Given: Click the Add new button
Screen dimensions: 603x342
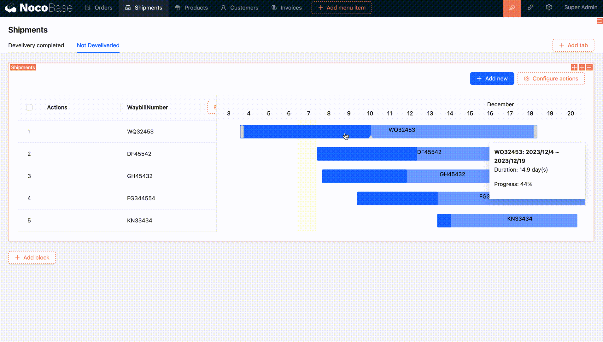Looking at the screenshot, I should (x=492, y=79).
